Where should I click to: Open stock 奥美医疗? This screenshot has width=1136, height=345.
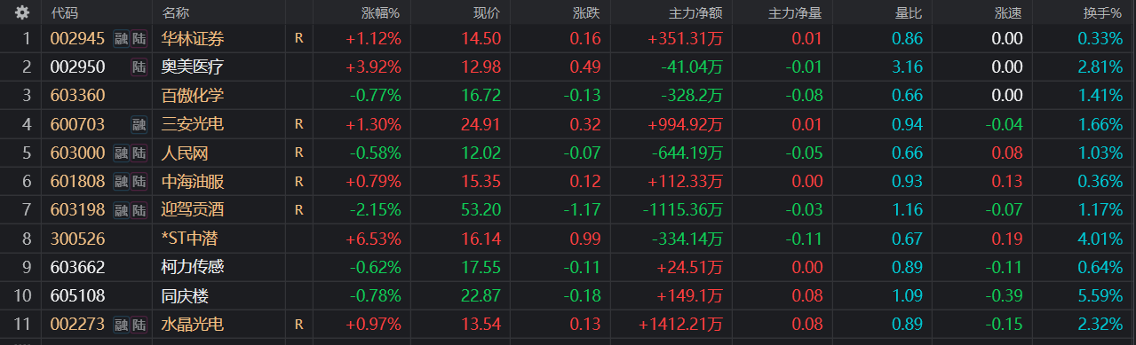click(193, 67)
